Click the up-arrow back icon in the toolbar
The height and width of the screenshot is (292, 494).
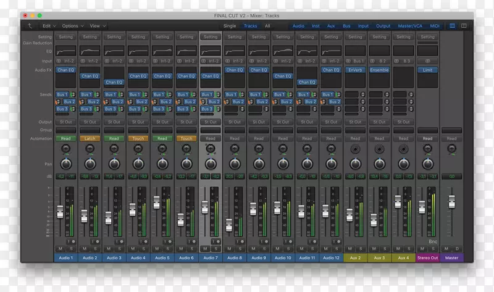point(31,26)
